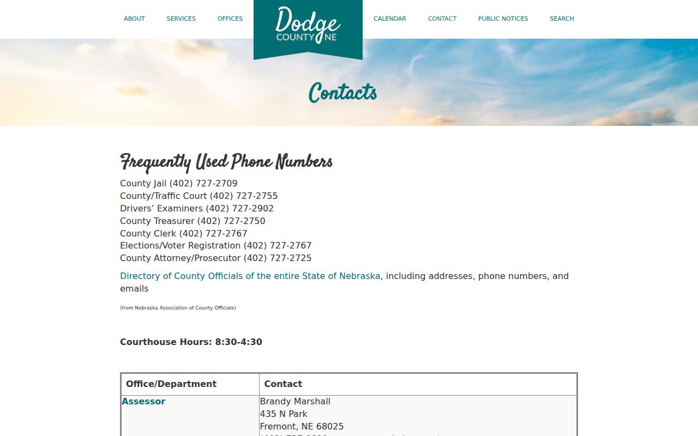Go to the Calendar page
Screen dimensions: 698x436
pyautogui.click(x=390, y=19)
